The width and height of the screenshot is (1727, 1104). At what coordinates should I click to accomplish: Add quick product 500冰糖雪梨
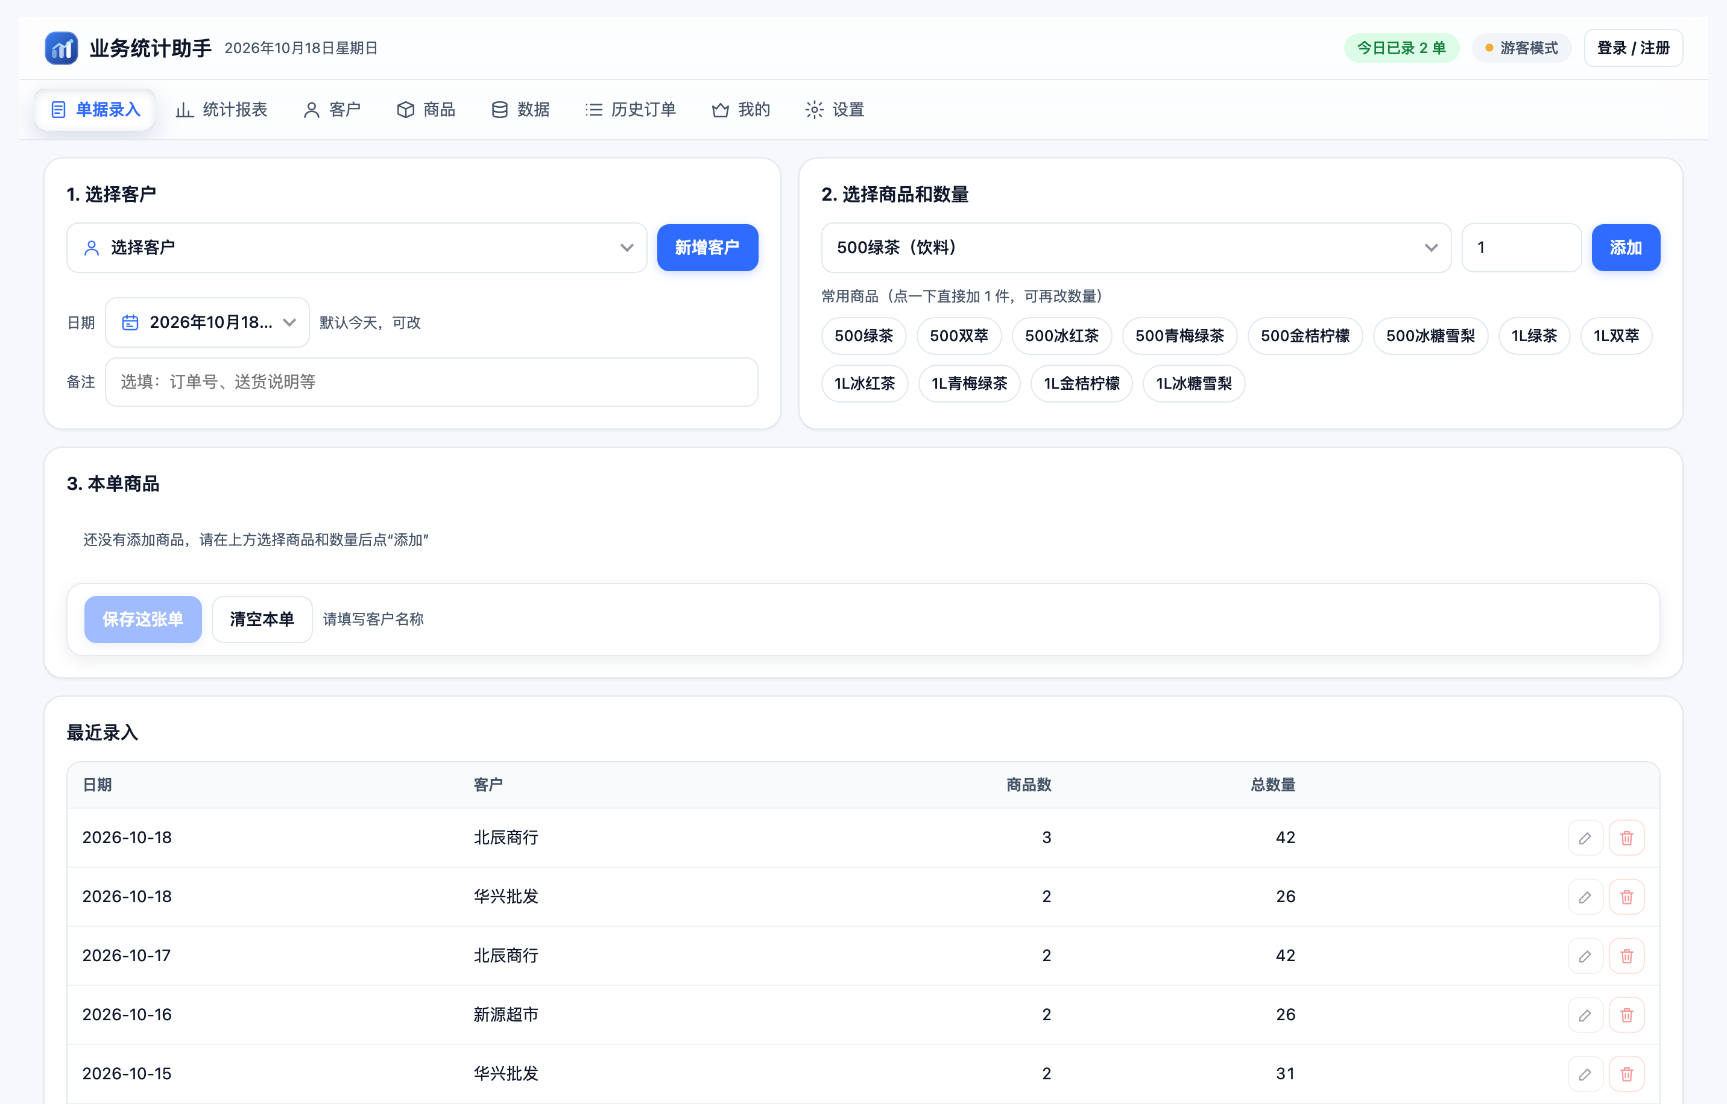click(1430, 336)
